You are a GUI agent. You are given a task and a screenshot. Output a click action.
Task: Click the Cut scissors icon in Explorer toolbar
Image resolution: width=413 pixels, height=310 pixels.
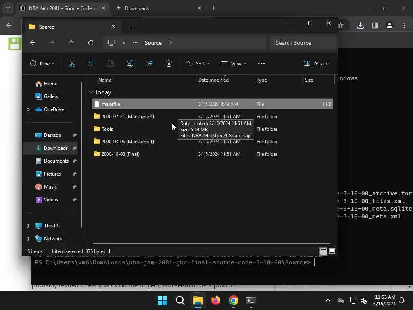coord(72,63)
